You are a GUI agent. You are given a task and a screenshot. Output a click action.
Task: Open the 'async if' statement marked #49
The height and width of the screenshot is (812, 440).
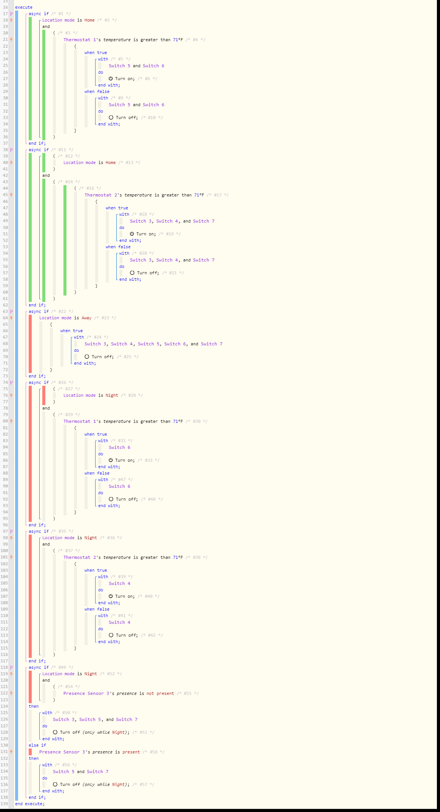[x=39, y=667]
